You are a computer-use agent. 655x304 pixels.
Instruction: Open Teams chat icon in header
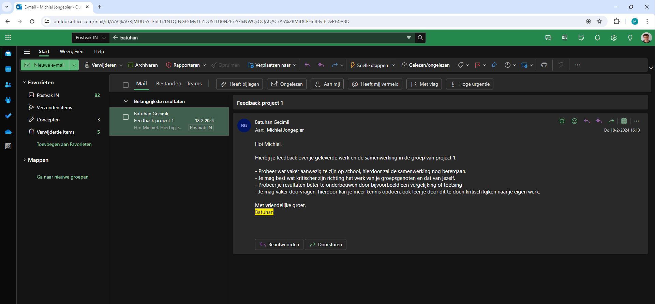(x=548, y=38)
